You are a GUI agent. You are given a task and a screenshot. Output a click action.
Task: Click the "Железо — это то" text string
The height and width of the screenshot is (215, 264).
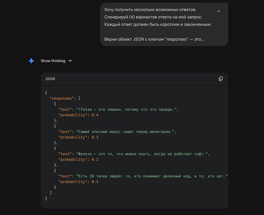click(x=142, y=154)
